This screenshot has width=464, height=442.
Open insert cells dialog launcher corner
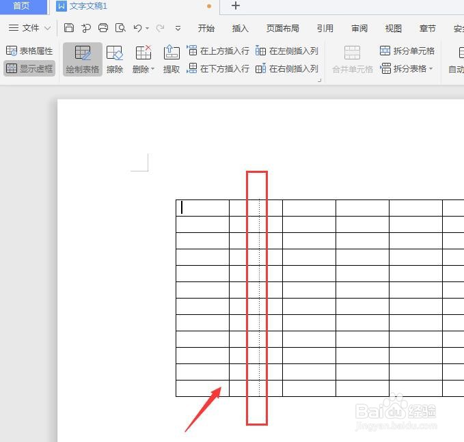pos(320,80)
